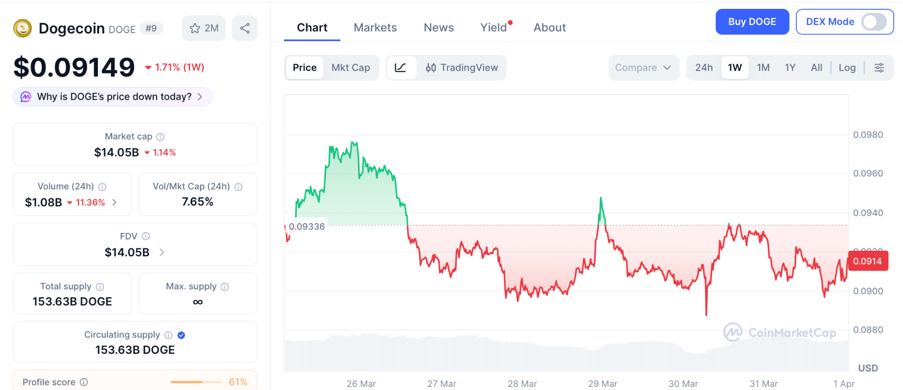Image resolution: width=903 pixels, height=390 pixels.
Task: Open the News tab
Action: pos(438,27)
